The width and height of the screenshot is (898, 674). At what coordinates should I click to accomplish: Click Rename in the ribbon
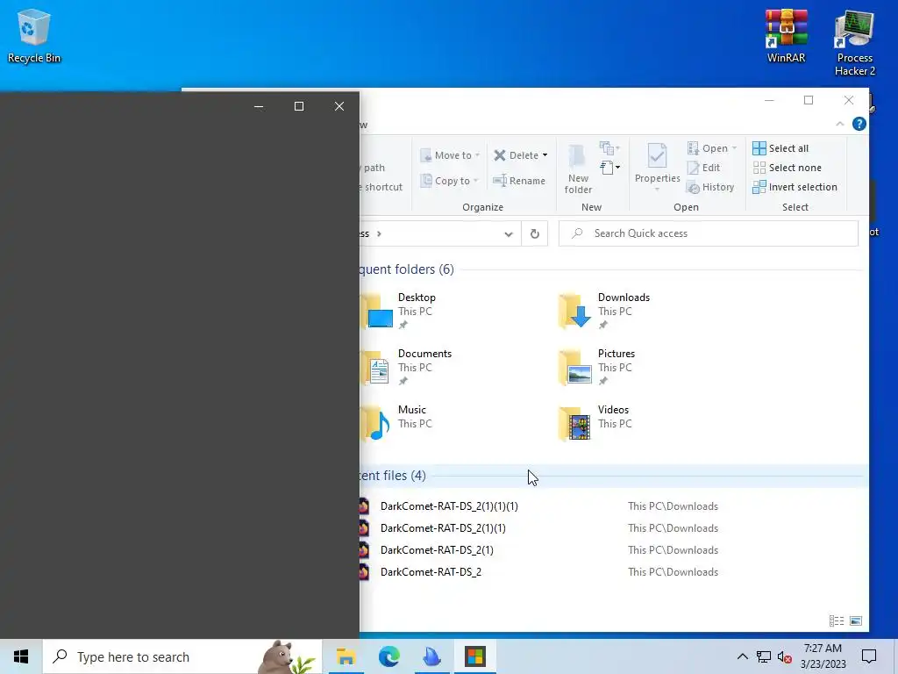pyautogui.click(x=519, y=181)
